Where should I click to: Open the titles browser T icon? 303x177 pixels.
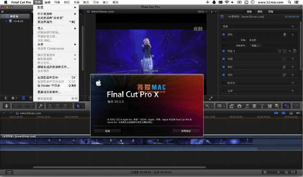262,106
